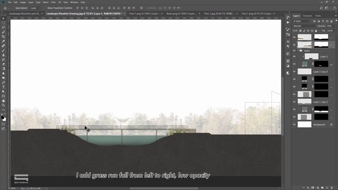Swap foreground and background colors
This screenshot has height=190, width=338.
pyautogui.click(x=5, y=114)
